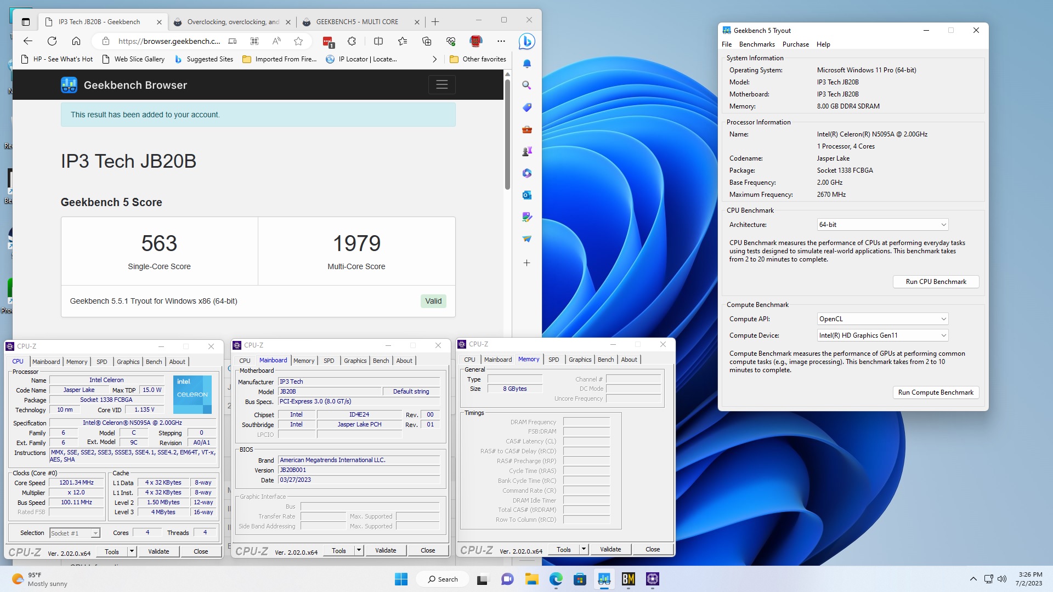Toggle Edge split screen icon

point(378,41)
